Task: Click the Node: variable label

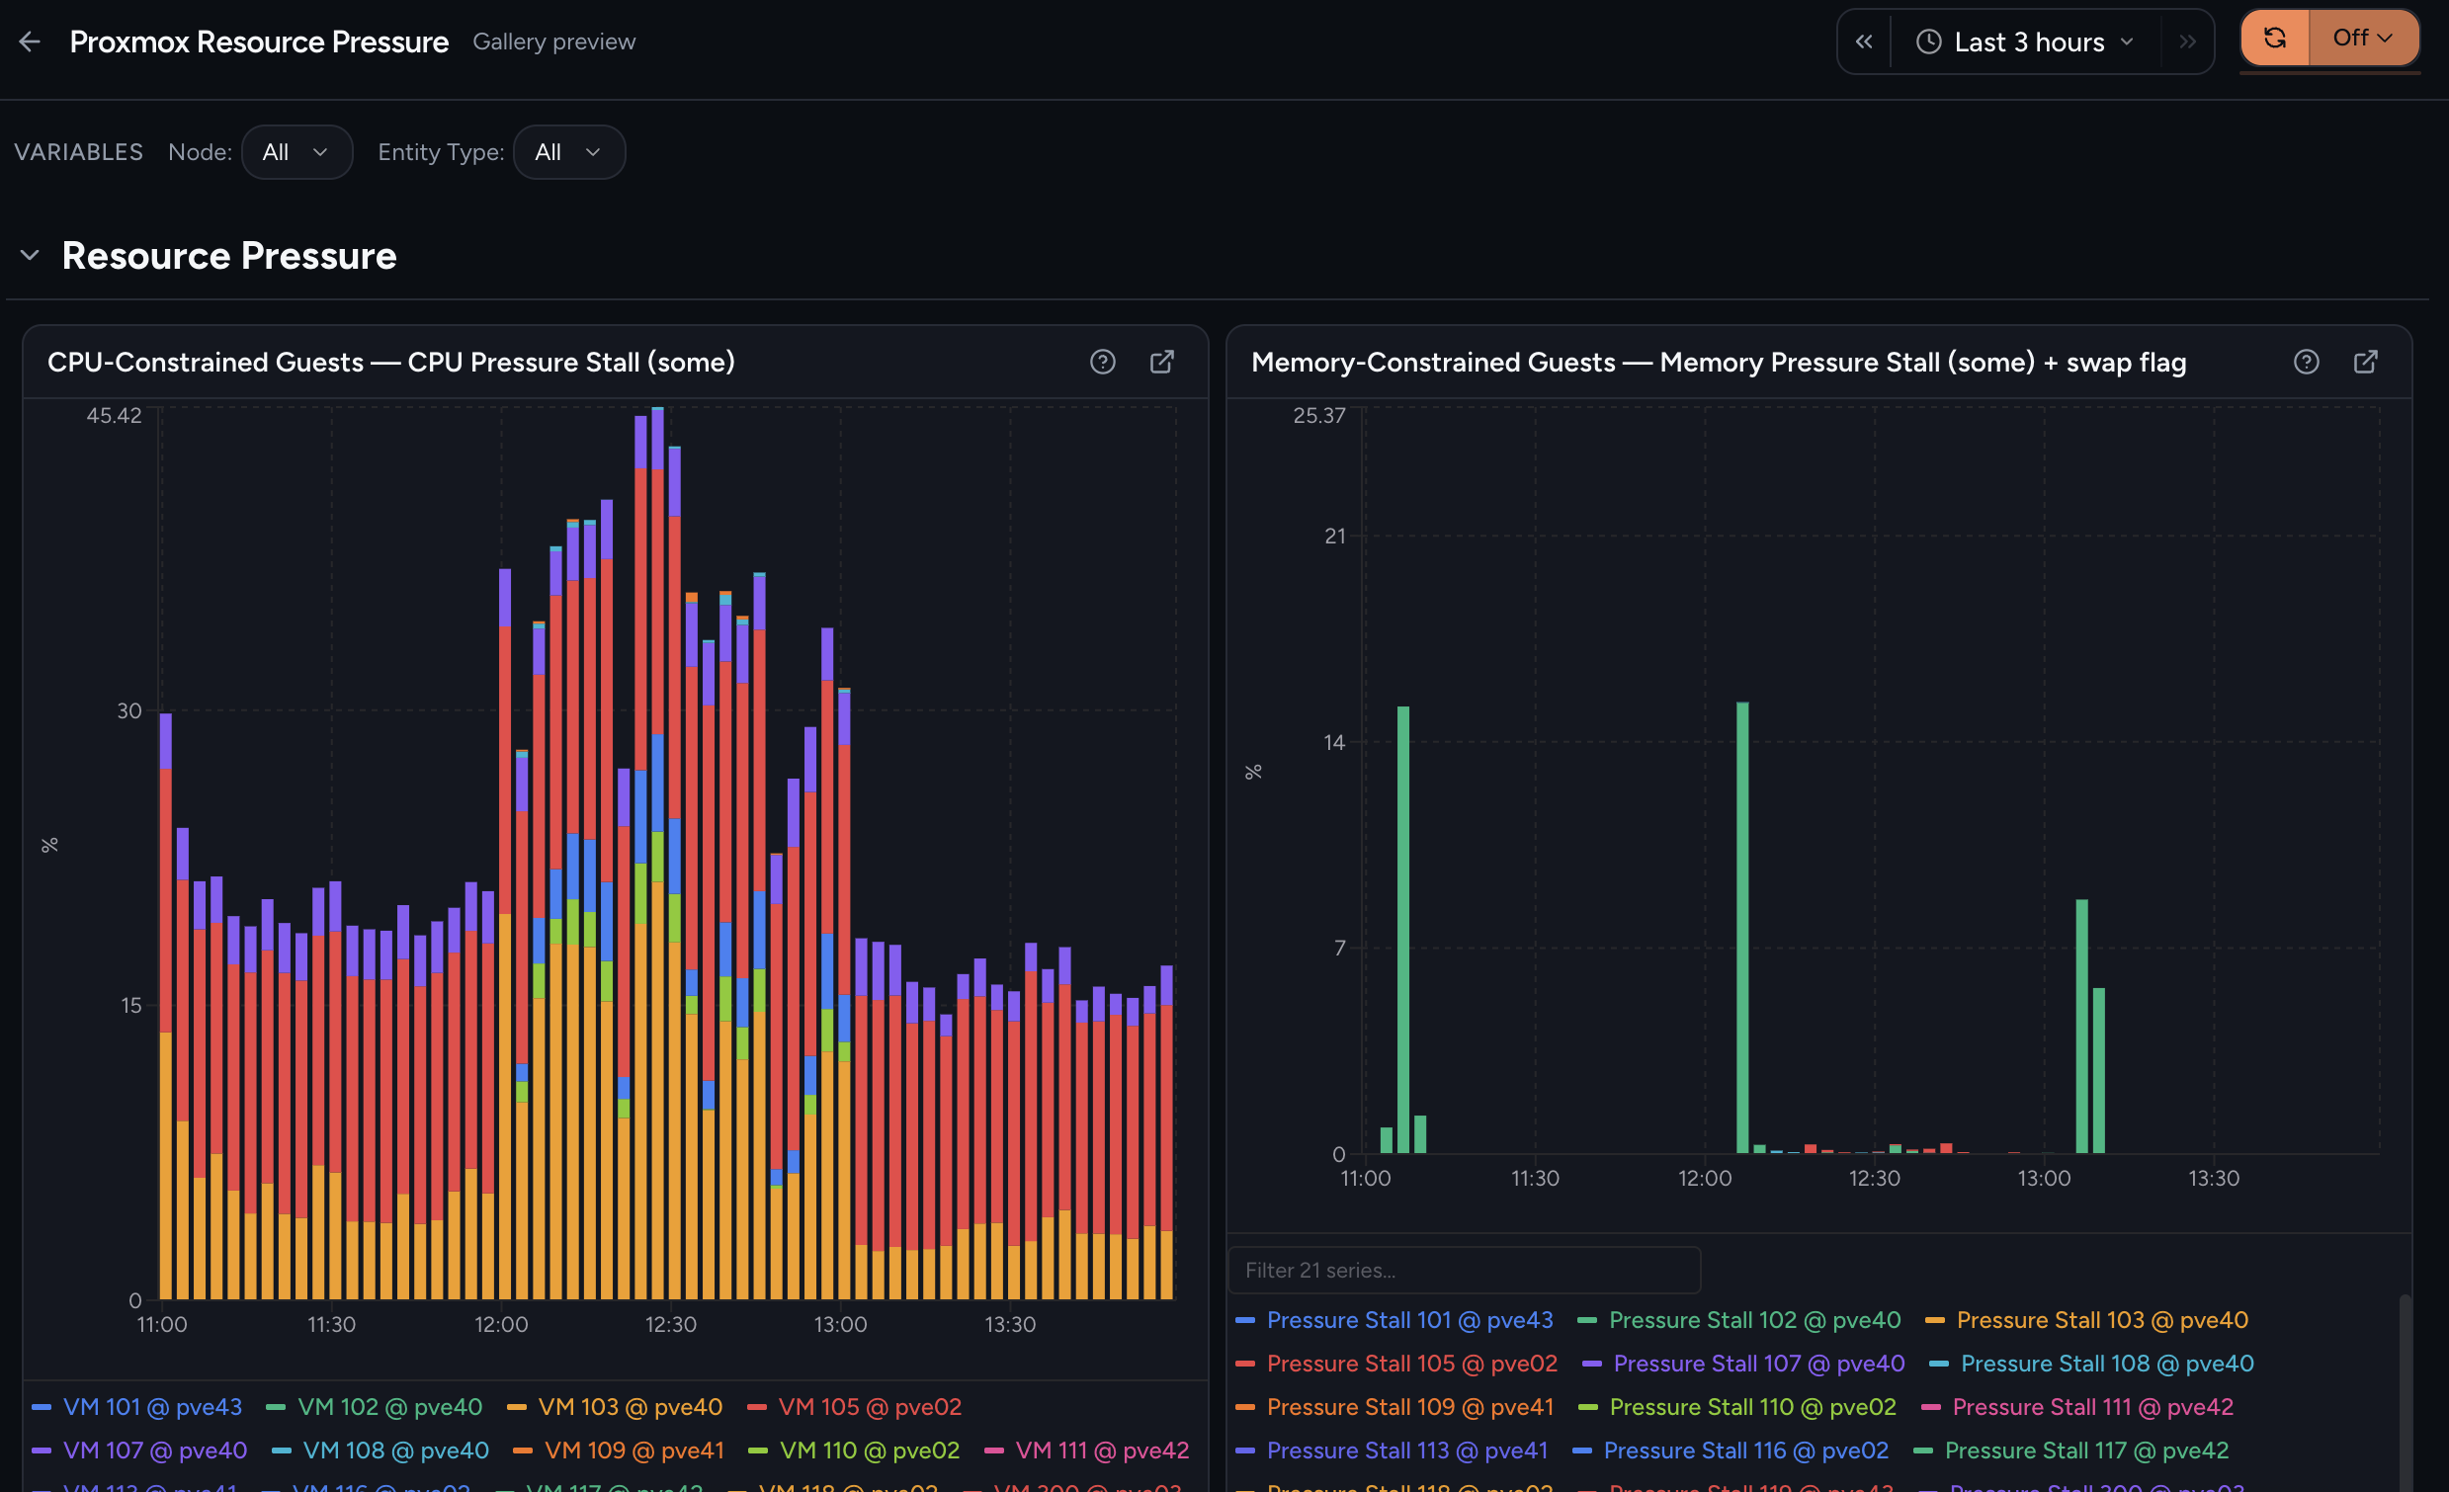Action: [200, 152]
